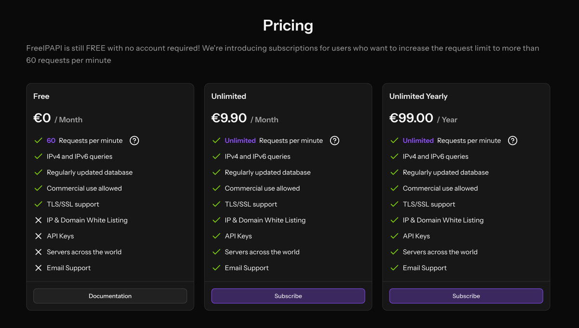The image size is (579, 328).
Task: Click purple Unlimited text in the monthly card
Action: pos(240,141)
